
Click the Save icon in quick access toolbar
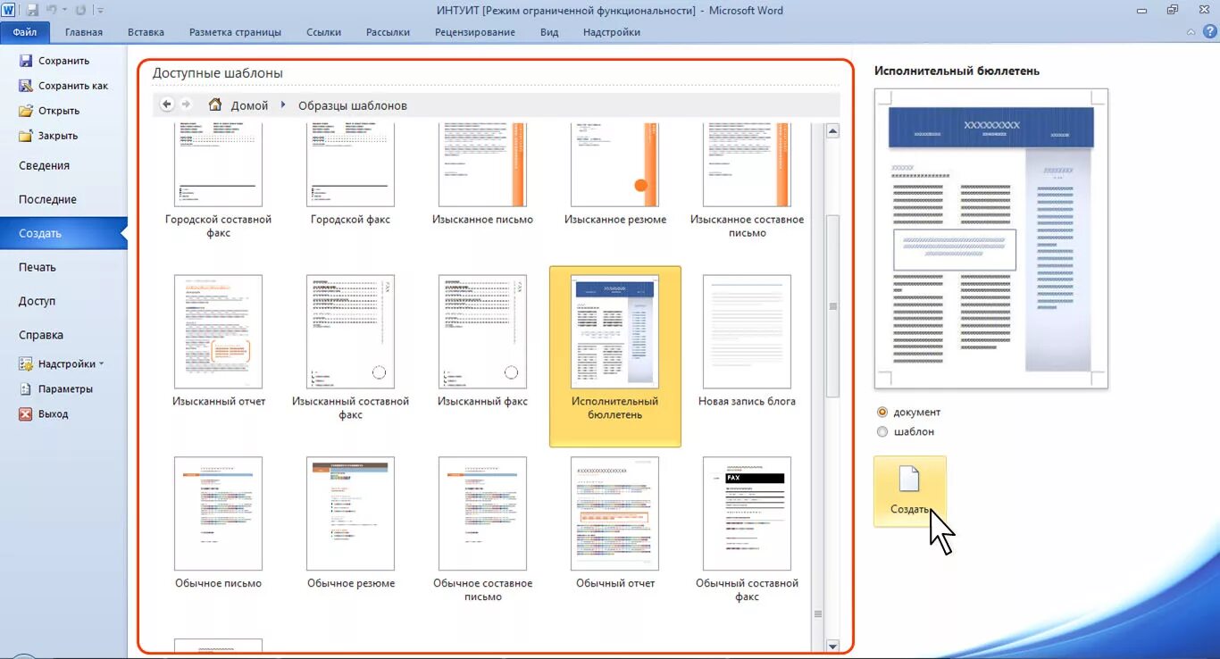33,10
